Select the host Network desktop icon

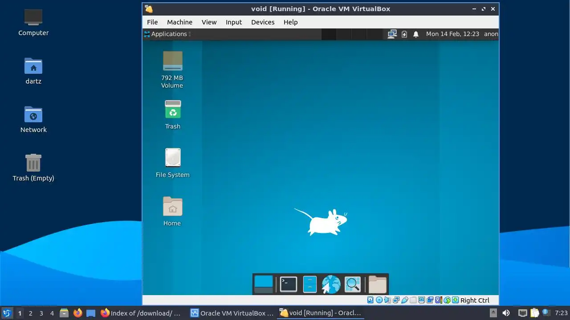[33, 119]
